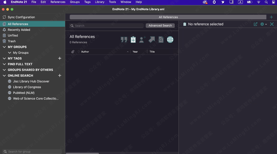Expand the FIND FULL TEXT section
277x154 pixels.
click(4, 64)
